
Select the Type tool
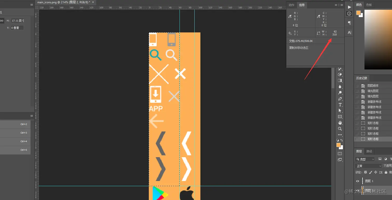[x=340, y=105]
